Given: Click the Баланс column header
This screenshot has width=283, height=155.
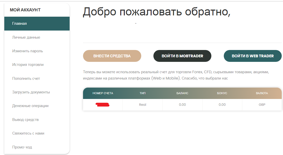Looking at the screenshot, I should coord(182,93).
